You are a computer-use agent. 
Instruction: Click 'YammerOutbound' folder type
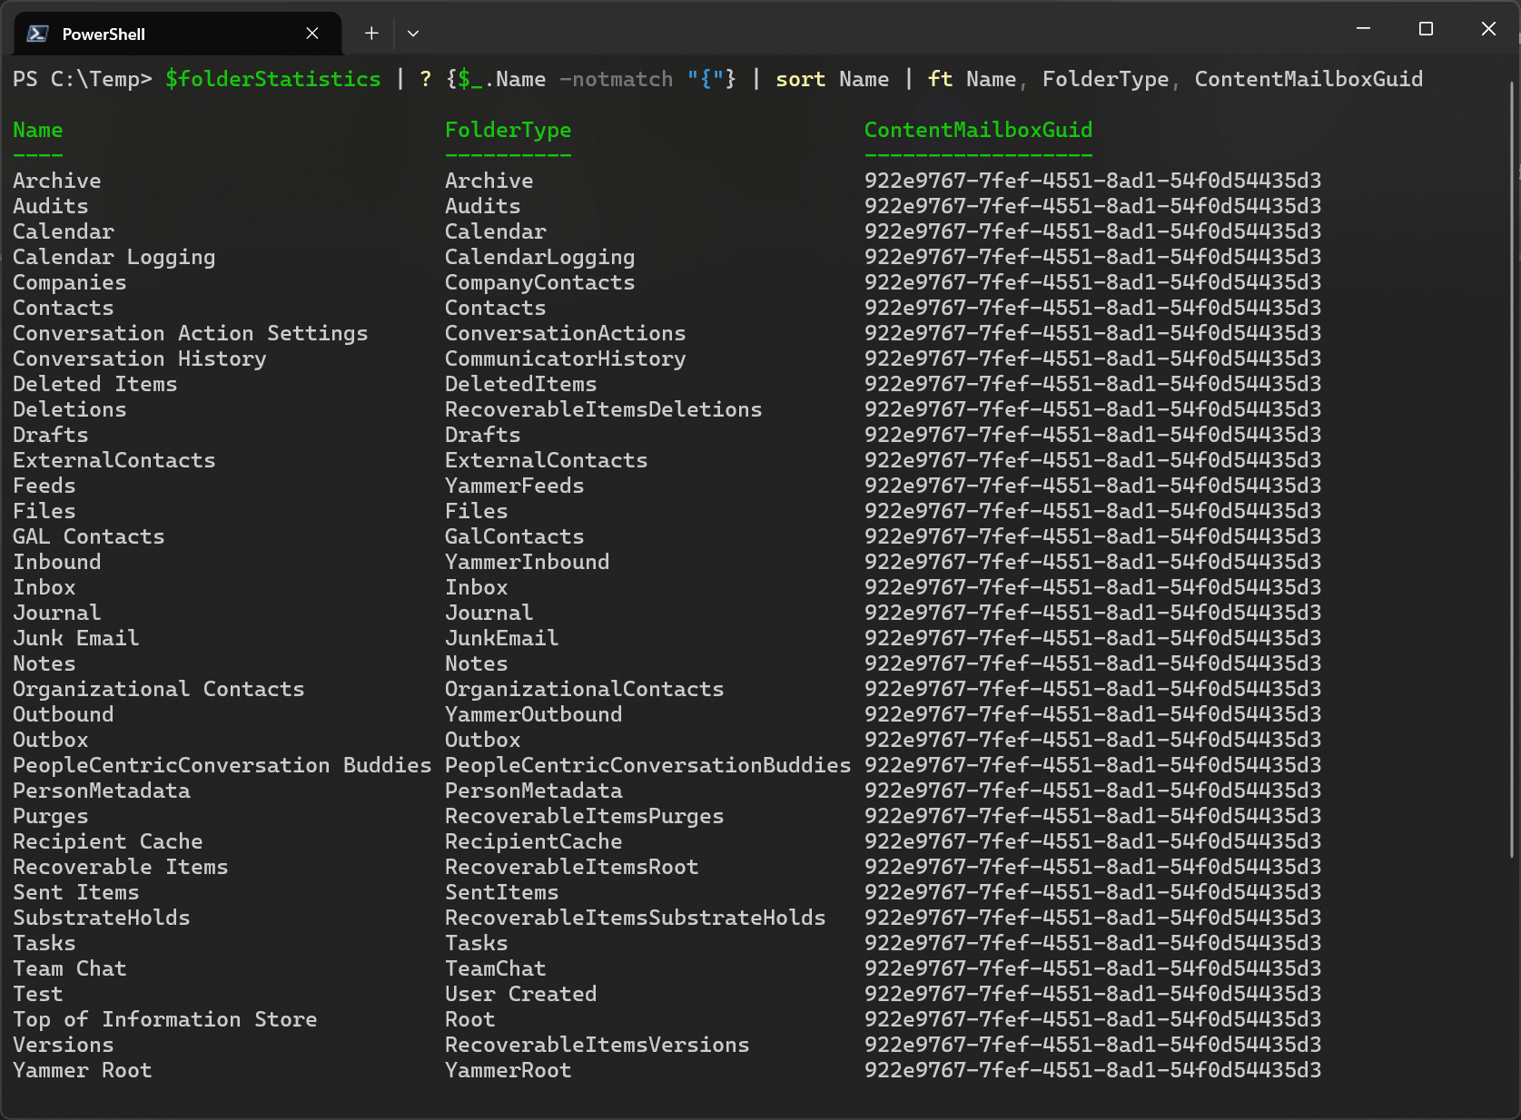[534, 714]
